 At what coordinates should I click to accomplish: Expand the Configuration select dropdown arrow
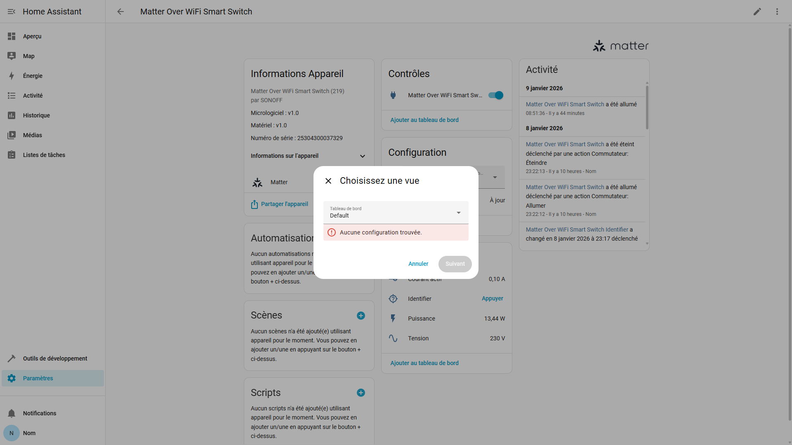(x=495, y=177)
